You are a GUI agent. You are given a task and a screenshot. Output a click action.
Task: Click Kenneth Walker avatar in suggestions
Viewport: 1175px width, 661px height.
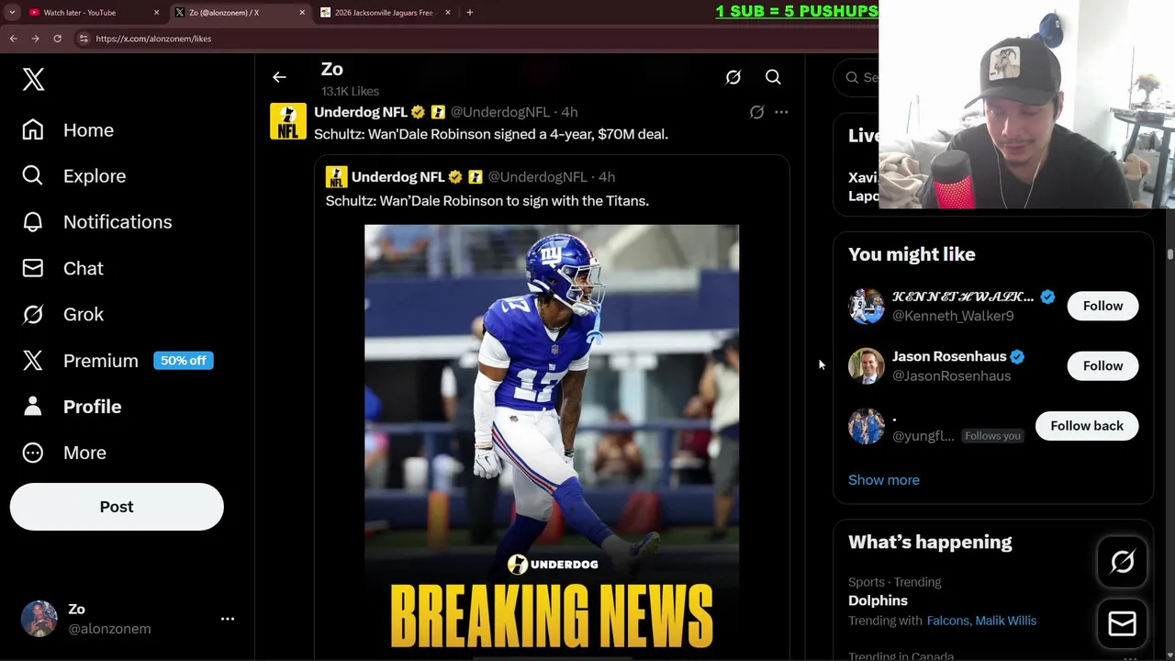tap(867, 306)
